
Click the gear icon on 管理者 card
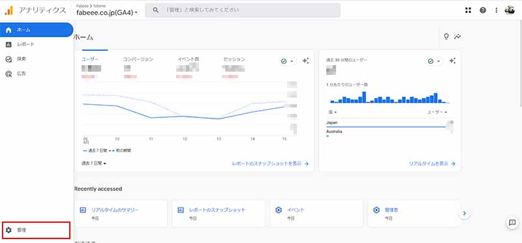(376, 210)
